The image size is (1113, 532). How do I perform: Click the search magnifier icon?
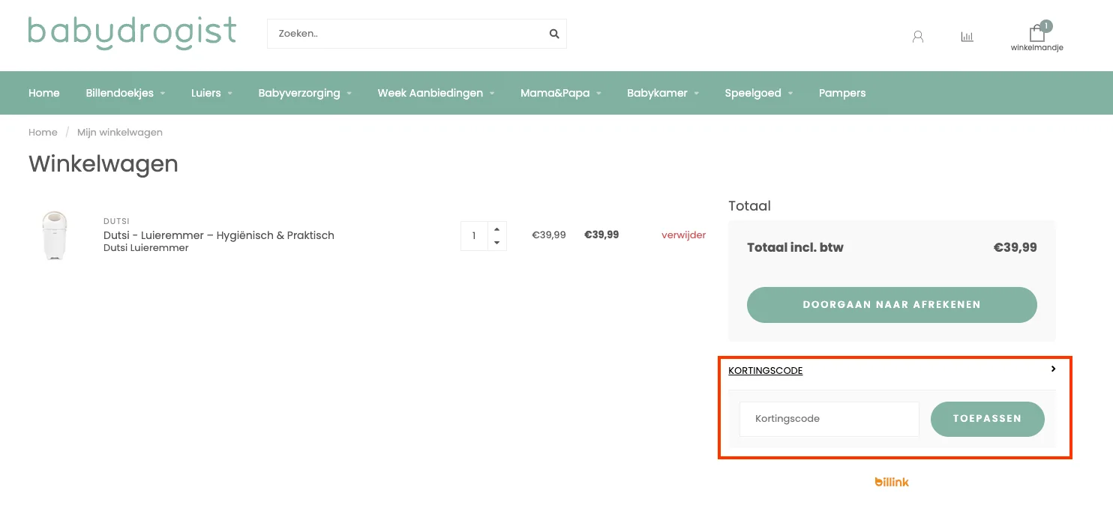point(553,34)
